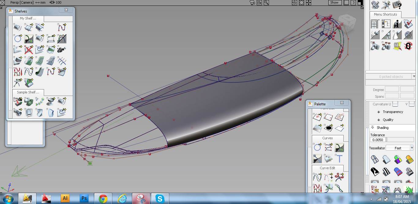Toggle the black-and-white viewport swatch at top right
Viewport: 418px width, 204px height.
click(x=361, y=2)
